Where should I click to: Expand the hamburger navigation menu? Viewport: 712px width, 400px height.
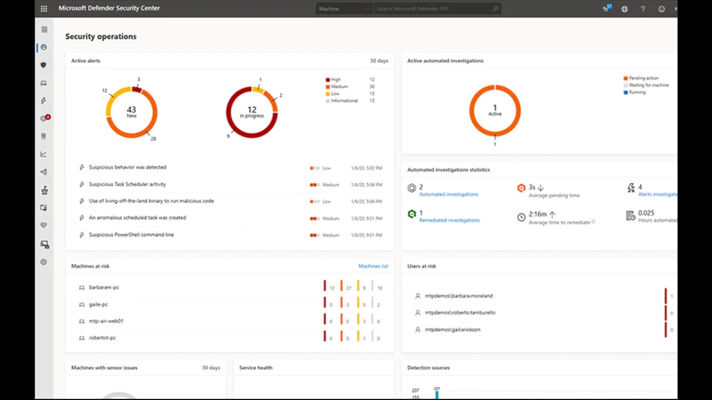44,29
